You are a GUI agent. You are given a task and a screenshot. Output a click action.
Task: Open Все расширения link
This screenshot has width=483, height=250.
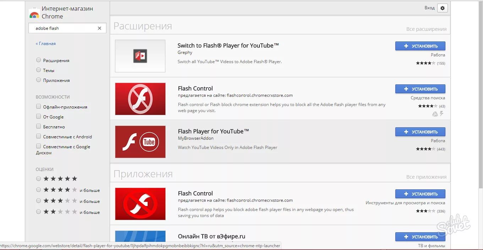426,29
